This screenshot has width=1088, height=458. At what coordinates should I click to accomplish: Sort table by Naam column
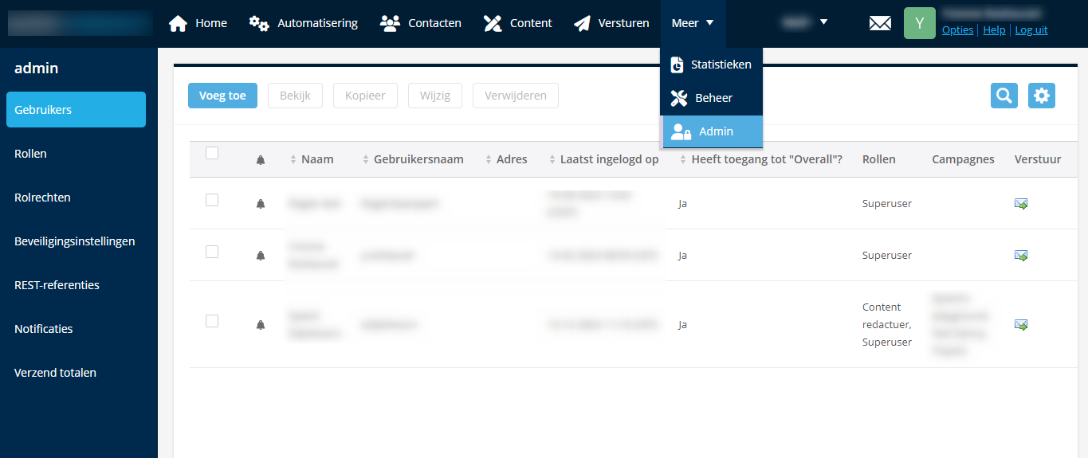tap(316, 159)
